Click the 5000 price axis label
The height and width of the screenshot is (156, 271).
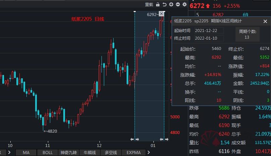175,117
